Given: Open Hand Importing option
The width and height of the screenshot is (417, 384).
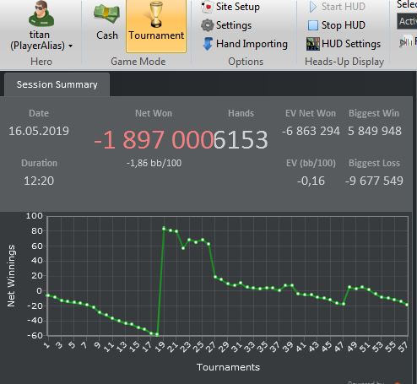Looking at the screenshot, I should (245, 44).
